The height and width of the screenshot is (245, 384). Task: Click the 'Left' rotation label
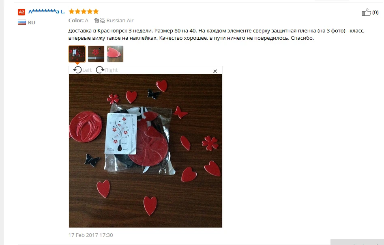87,70
